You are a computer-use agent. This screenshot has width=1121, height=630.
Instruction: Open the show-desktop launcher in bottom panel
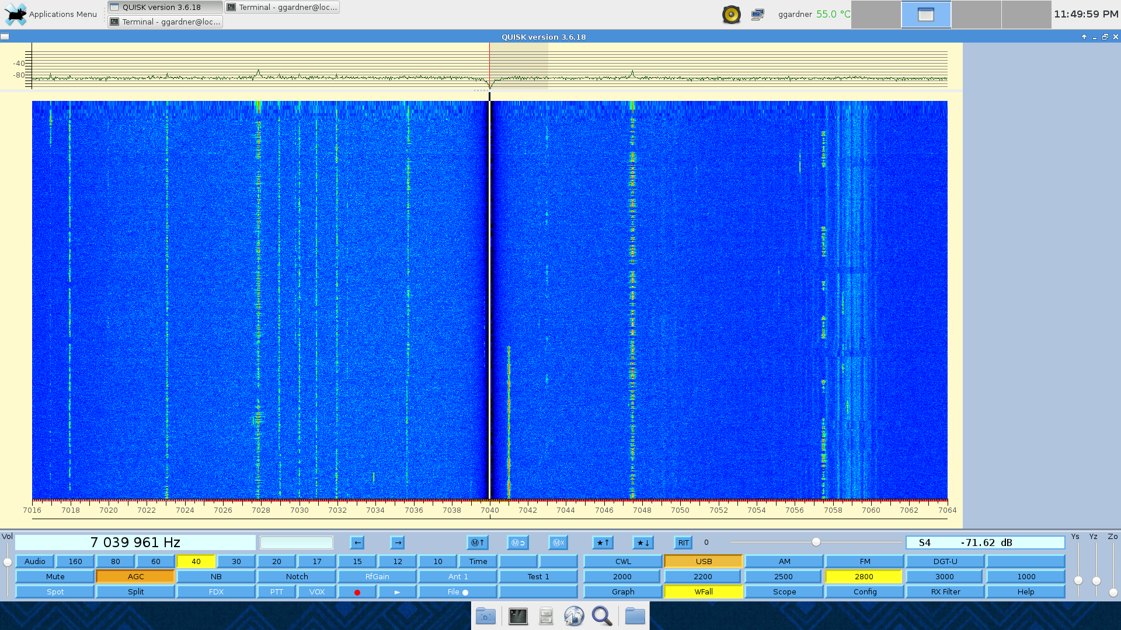click(486, 616)
